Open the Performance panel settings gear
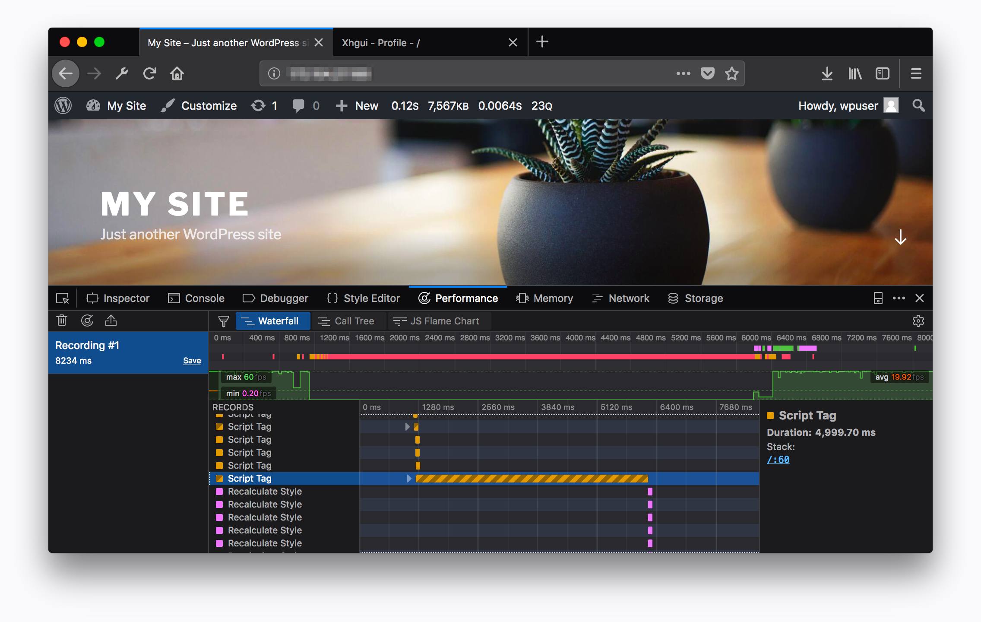This screenshot has width=981, height=622. [x=919, y=321]
